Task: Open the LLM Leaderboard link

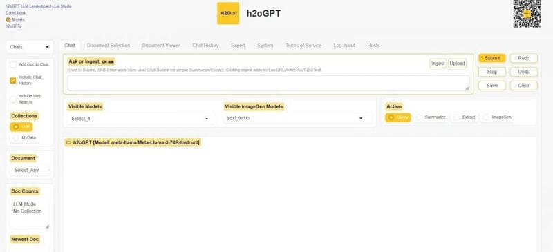Action: pyautogui.click(x=36, y=6)
